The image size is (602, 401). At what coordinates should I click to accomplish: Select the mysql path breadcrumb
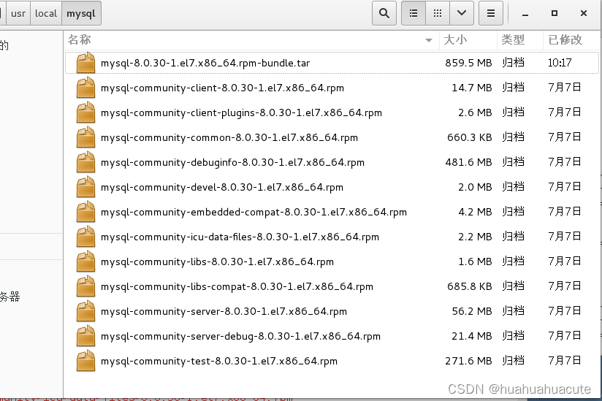click(x=81, y=13)
